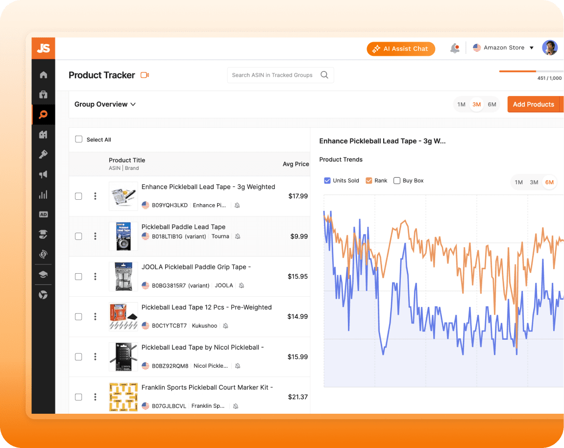Click the video tutorial icon beside Product Tracker
564x448 pixels.
145,75
